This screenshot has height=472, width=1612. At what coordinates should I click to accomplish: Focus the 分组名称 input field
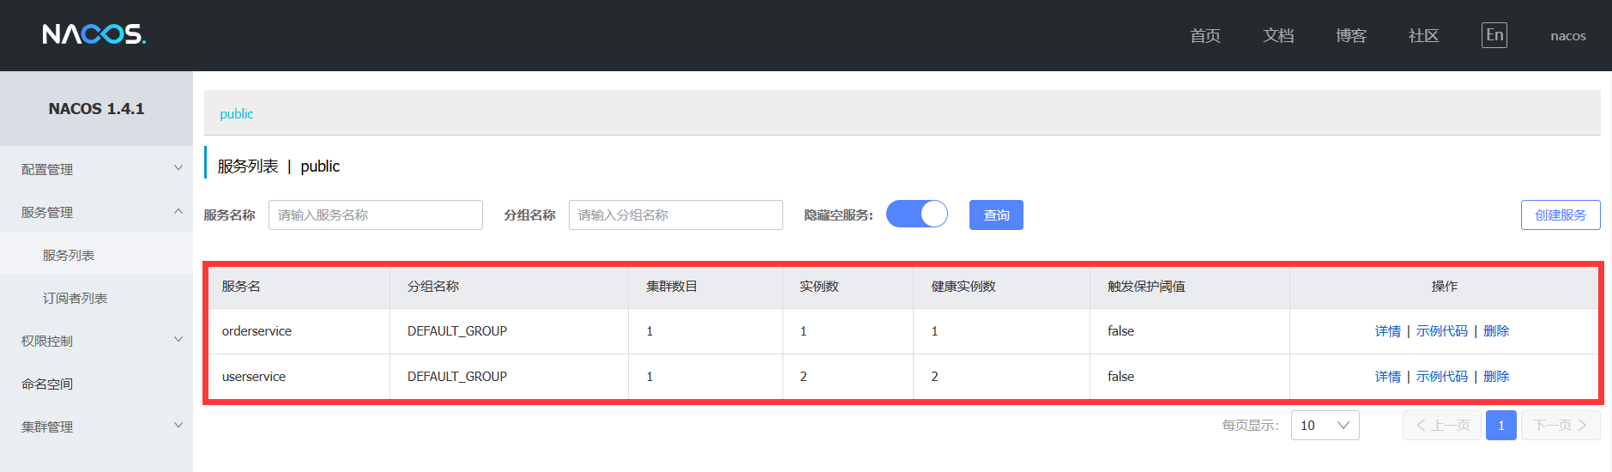pos(675,215)
